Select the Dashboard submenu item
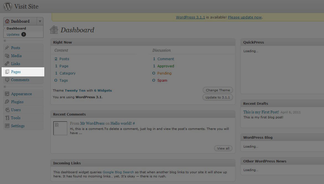 16,28
